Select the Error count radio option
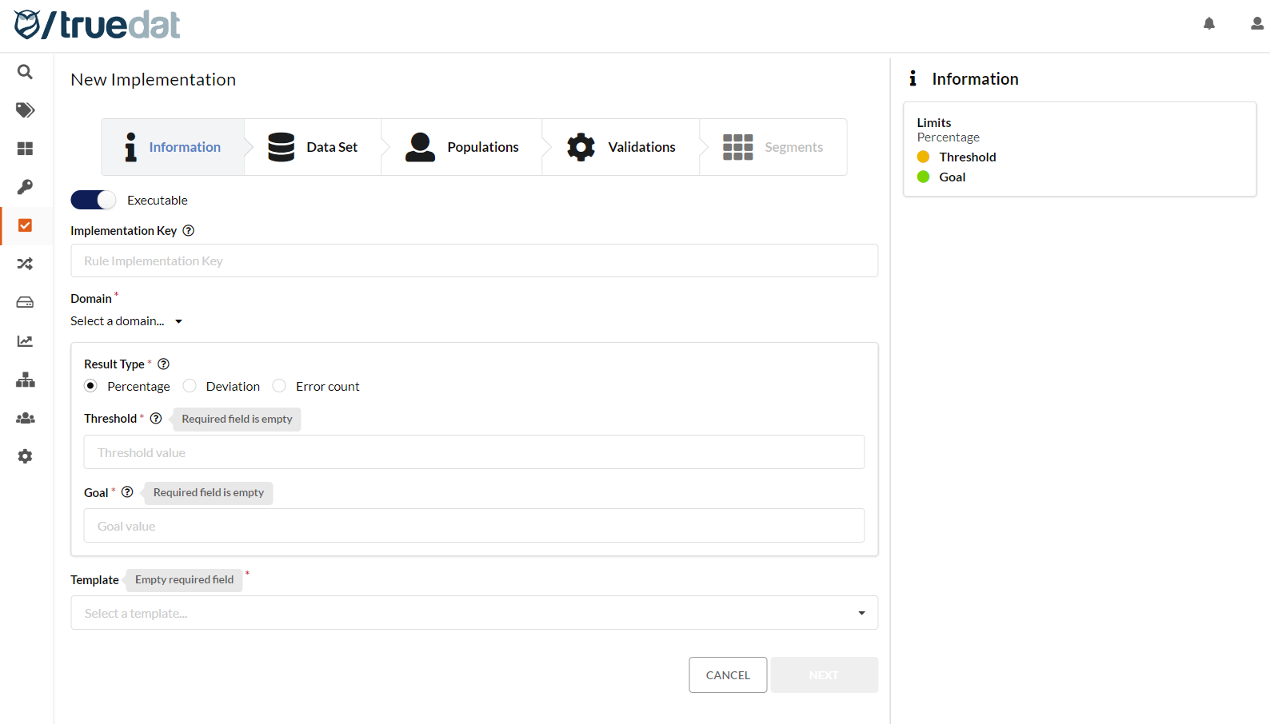Screen dimensions: 1270x724 [279, 386]
